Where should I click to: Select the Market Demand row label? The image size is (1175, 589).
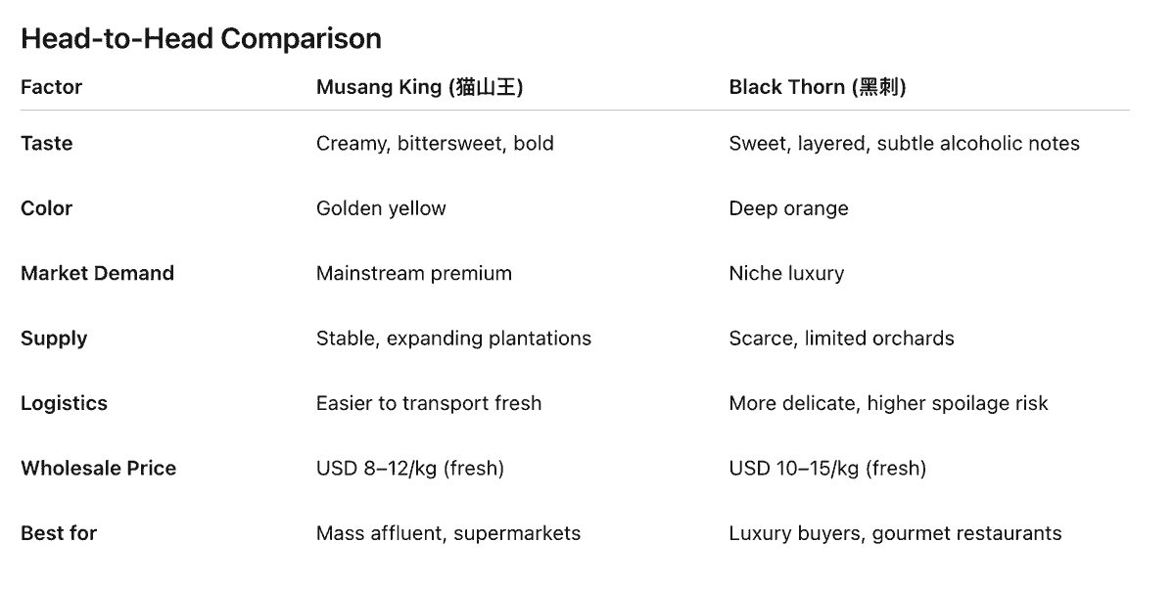tap(97, 273)
